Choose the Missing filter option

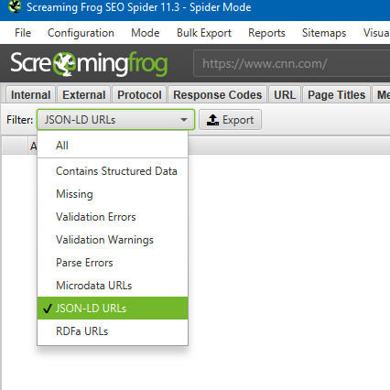point(113,194)
